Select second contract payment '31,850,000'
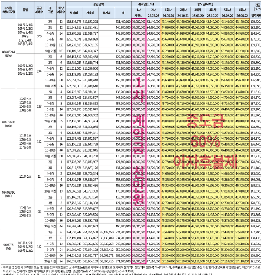Screen dimensions: 261x275 pyautogui.click(x=153, y=197)
